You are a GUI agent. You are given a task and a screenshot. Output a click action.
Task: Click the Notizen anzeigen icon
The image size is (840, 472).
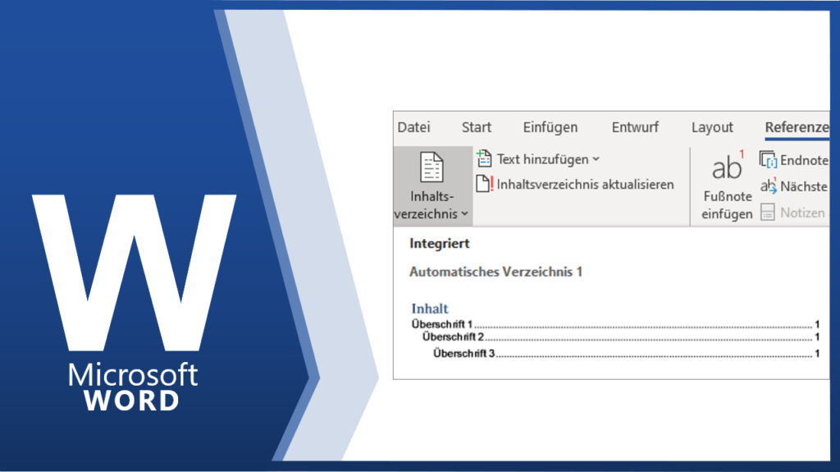[x=768, y=212]
